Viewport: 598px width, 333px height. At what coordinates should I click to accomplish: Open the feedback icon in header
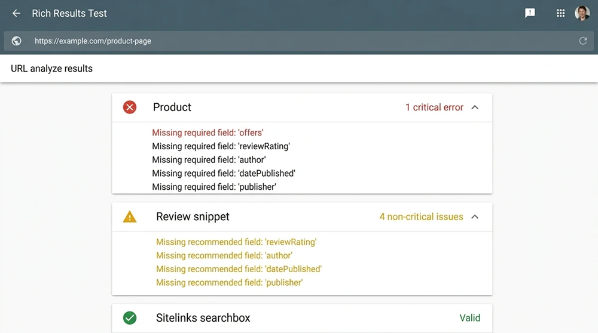click(530, 13)
